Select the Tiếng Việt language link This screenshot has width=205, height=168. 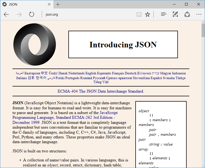coord(101,82)
